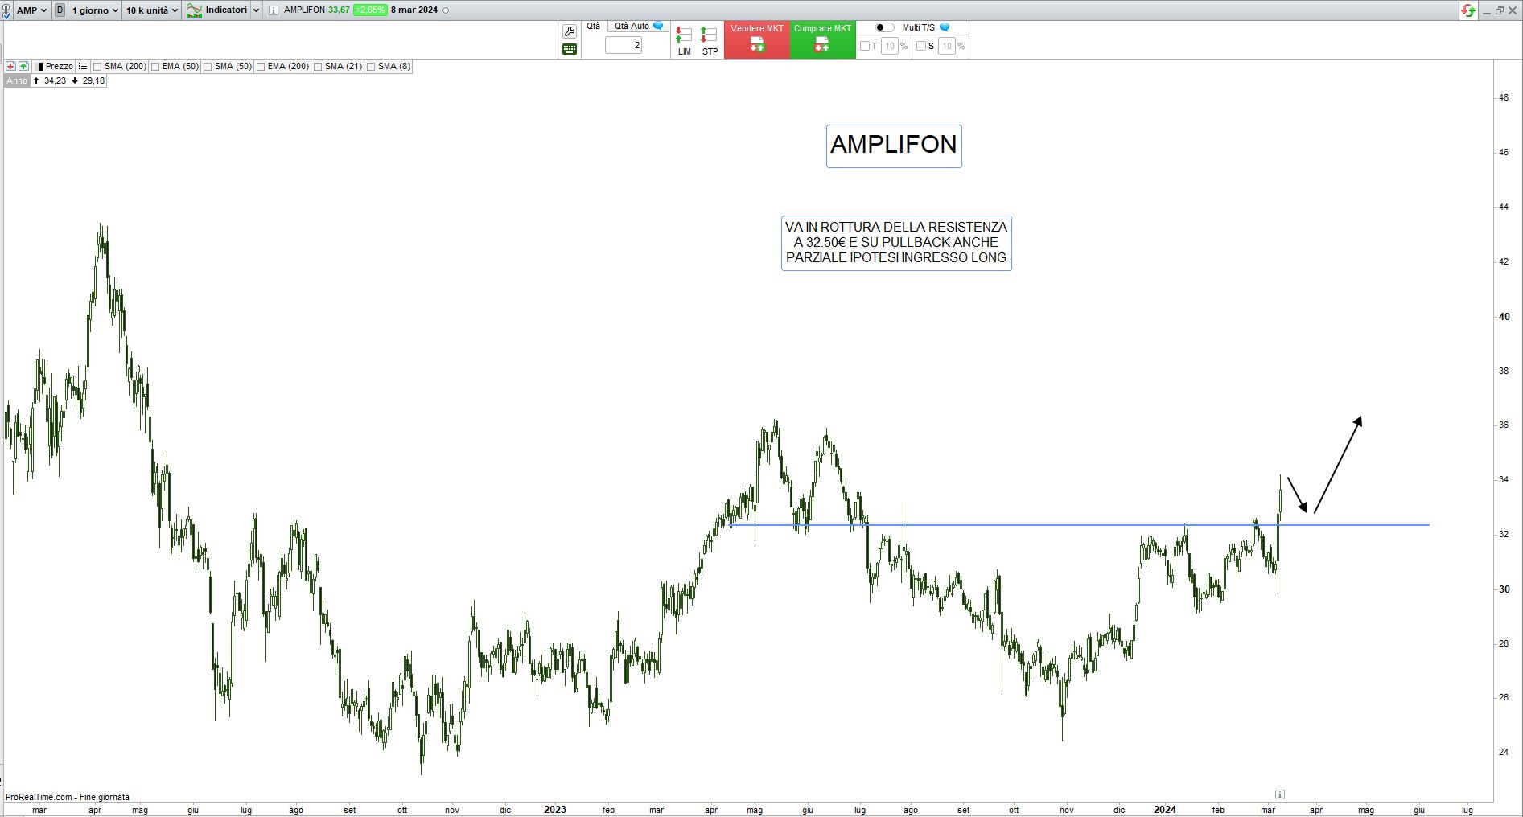
Task: Open the indicator list icon beside Prezzo
Action: point(83,66)
